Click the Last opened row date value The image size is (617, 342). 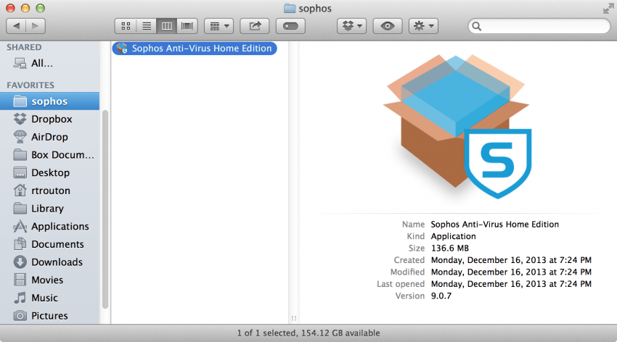tap(511, 284)
